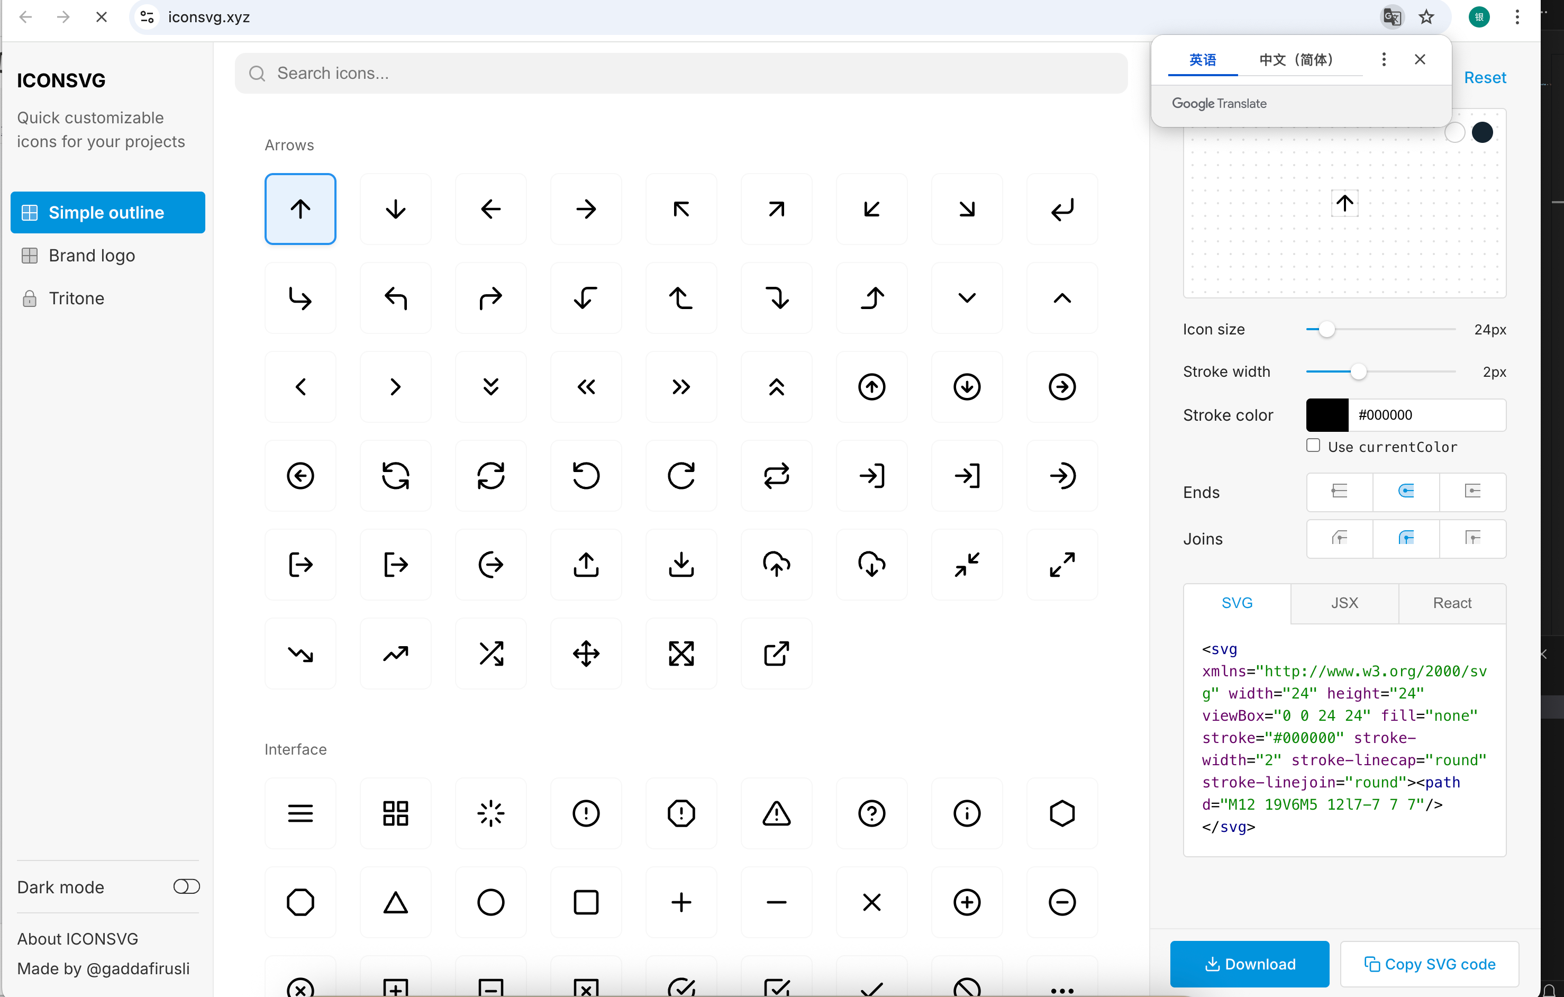
Task: Click the Search icons field
Action: click(x=680, y=74)
